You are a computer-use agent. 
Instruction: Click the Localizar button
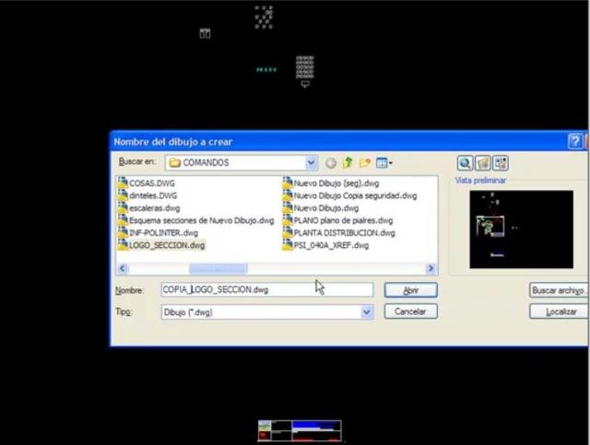[x=559, y=311]
